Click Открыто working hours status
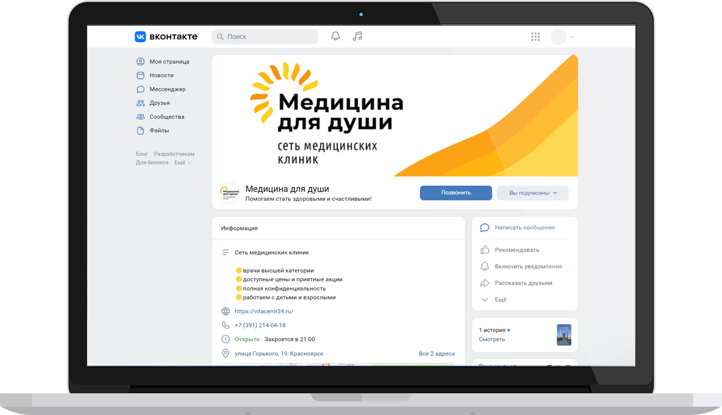 (247, 339)
